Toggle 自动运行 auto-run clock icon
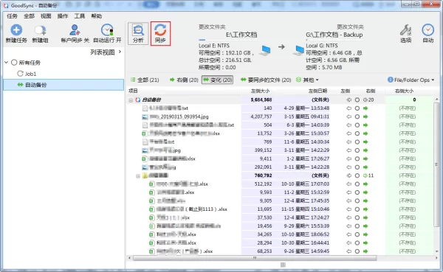Viewport: 443px width, 272px height. (x=107, y=30)
